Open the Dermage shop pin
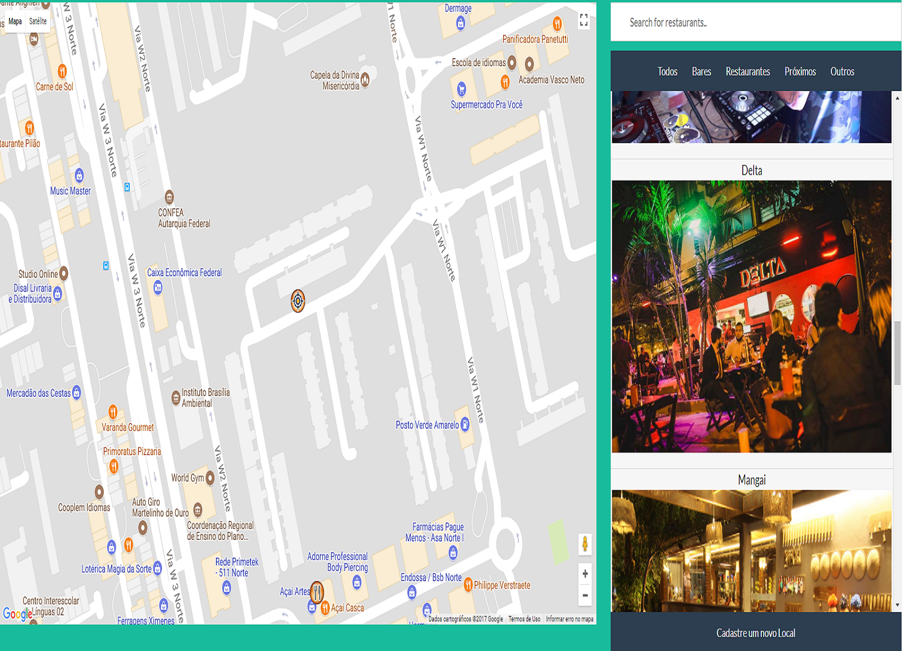The height and width of the screenshot is (651, 902). 461,23
